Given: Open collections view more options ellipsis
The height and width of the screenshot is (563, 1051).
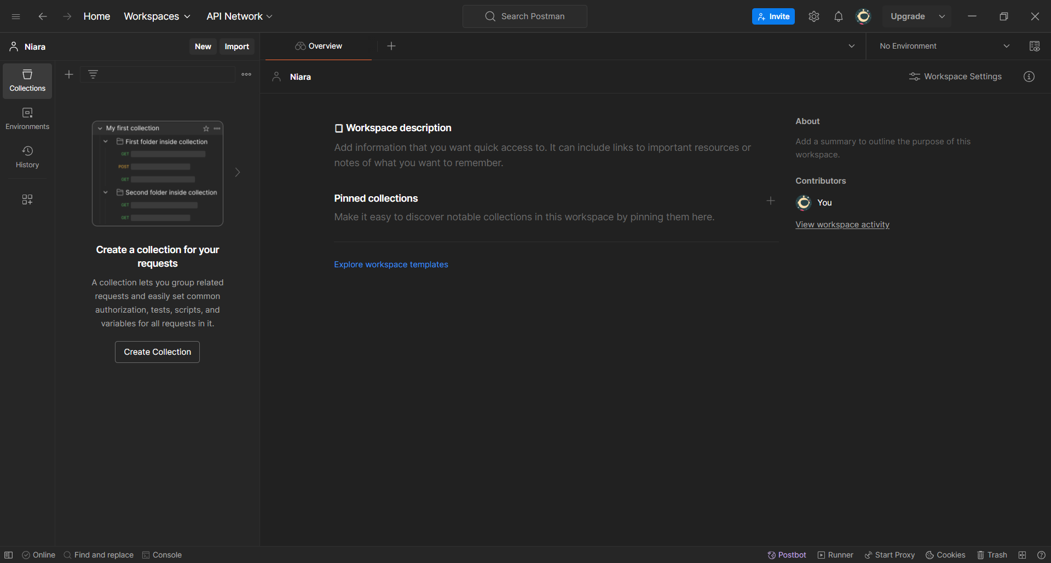Looking at the screenshot, I should (x=246, y=74).
